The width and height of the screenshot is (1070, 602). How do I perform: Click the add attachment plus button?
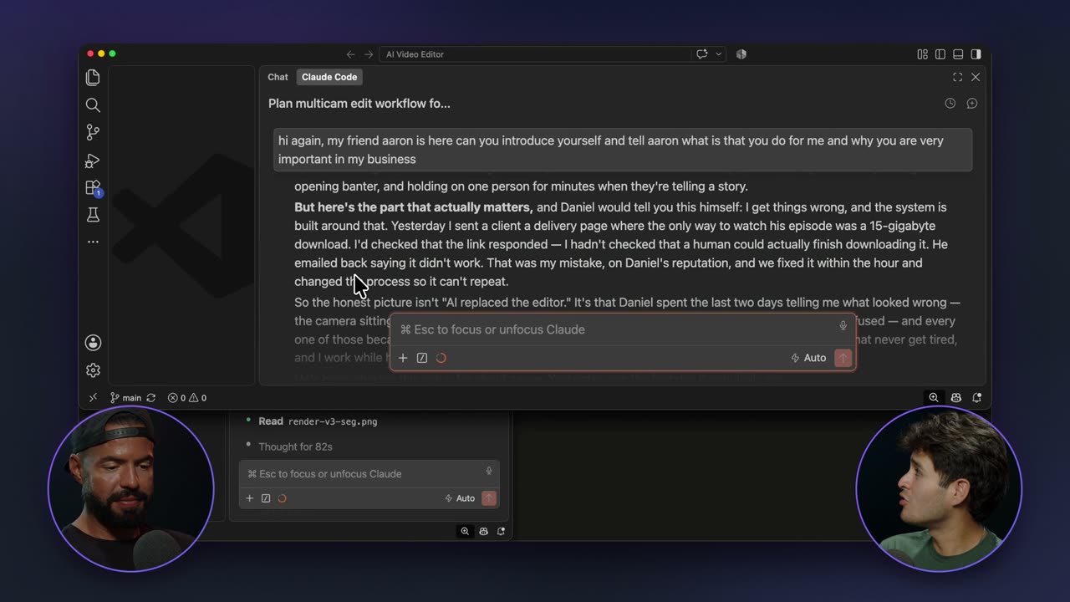(x=403, y=358)
